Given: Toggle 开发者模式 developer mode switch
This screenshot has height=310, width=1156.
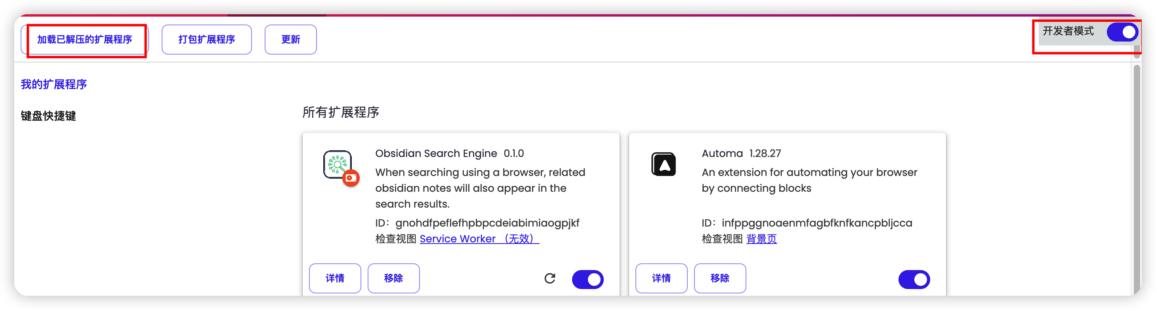Looking at the screenshot, I should (x=1122, y=32).
